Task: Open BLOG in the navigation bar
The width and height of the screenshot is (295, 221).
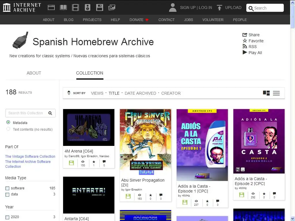Action: coord(69,20)
